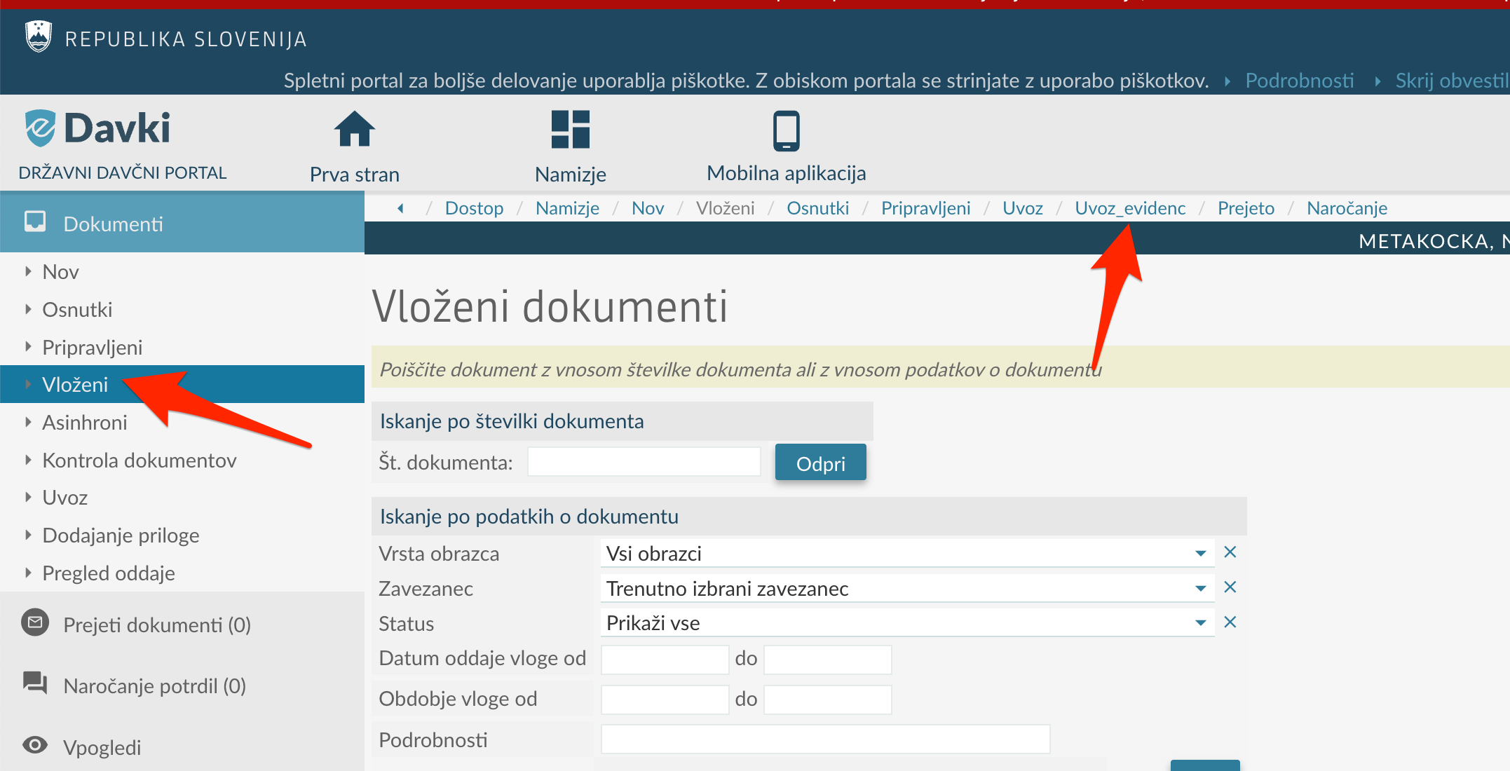Click the Št. dokumenta input field

click(x=644, y=463)
